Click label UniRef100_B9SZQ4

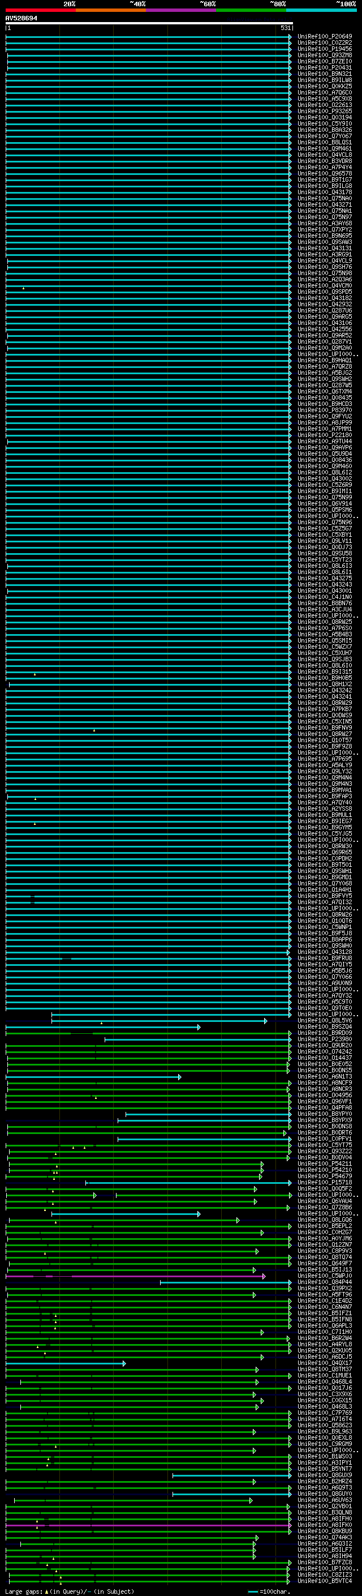(325, 1026)
